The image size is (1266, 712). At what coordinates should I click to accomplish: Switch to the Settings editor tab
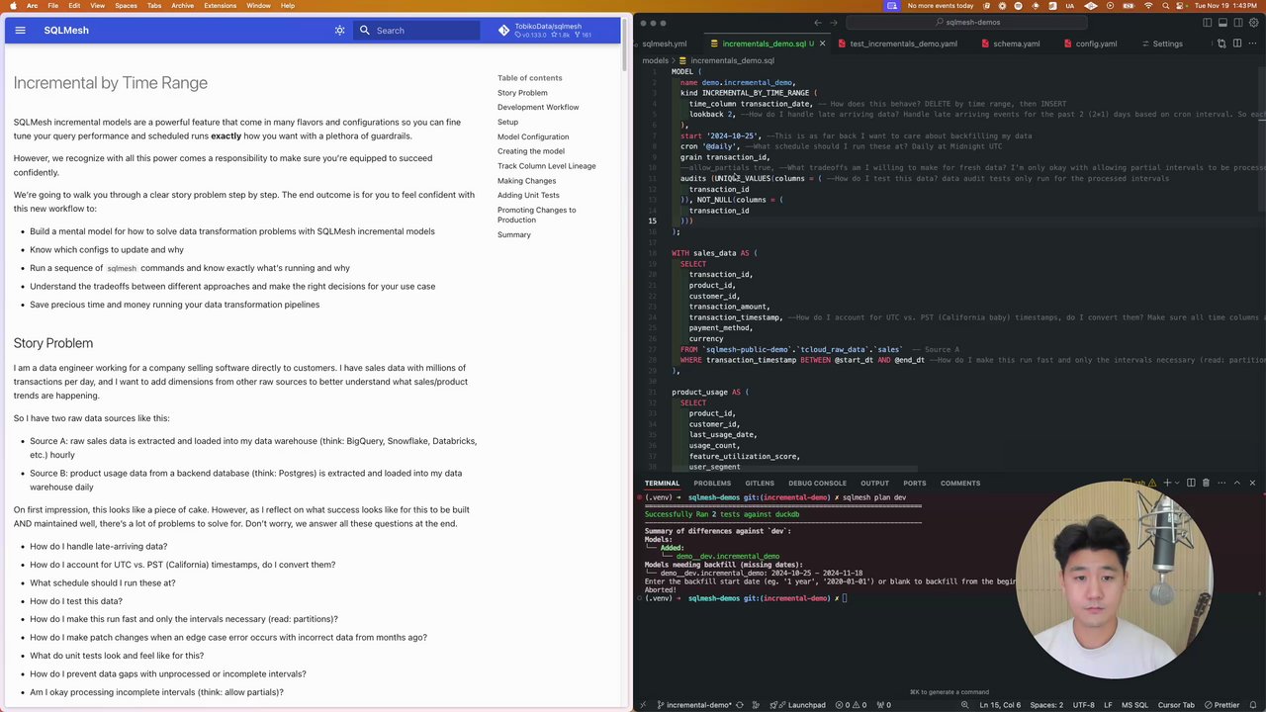coord(1162,44)
